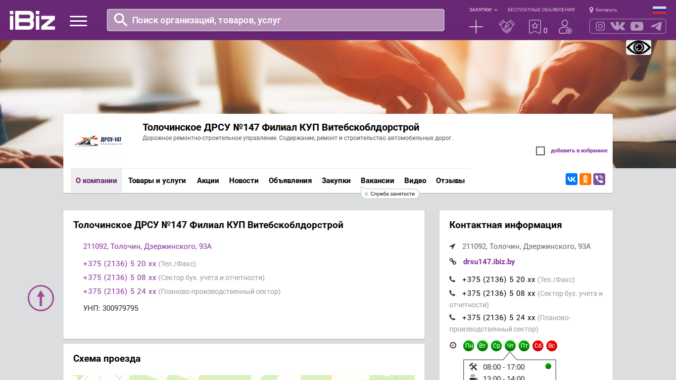Select Saturday (Сб) schedule day

tap(538, 346)
